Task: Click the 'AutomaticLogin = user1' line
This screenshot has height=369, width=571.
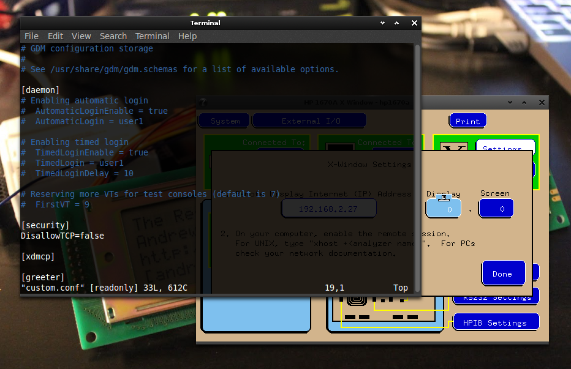Action: (x=82, y=121)
